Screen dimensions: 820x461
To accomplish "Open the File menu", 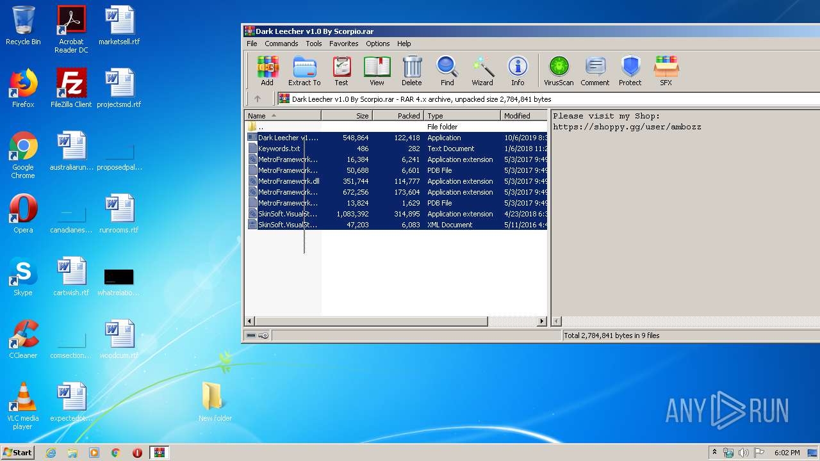I will 252,44.
